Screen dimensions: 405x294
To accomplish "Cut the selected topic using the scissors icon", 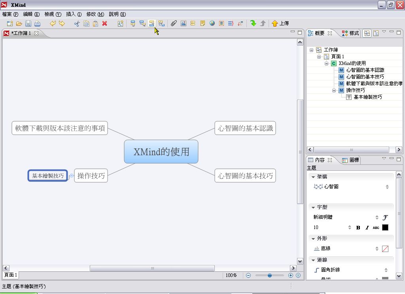I will click(77, 23).
